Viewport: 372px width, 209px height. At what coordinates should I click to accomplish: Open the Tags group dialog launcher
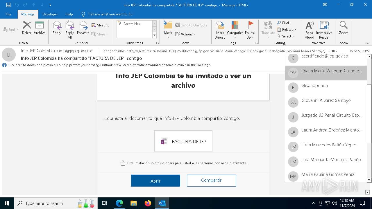[256, 43]
